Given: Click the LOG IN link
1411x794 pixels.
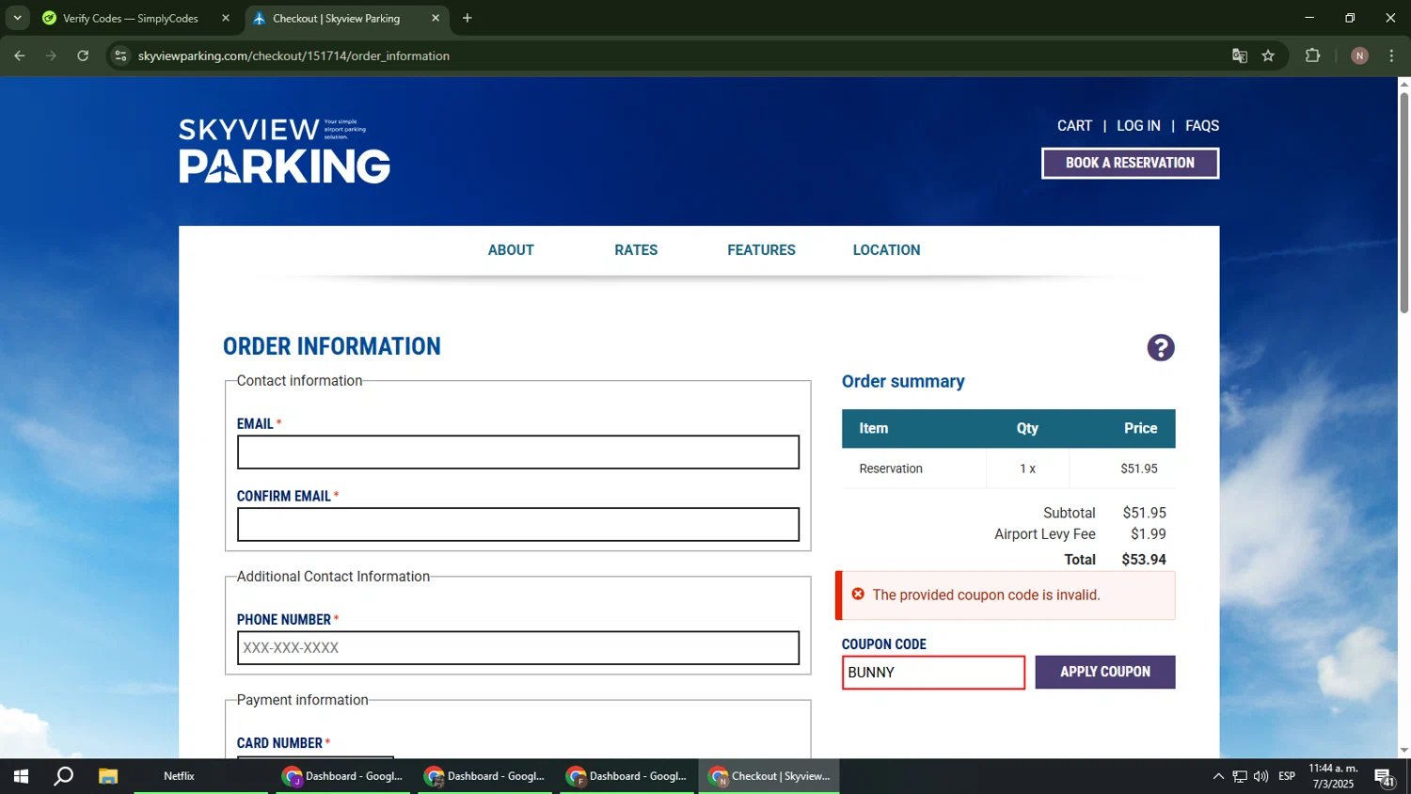Looking at the screenshot, I should 1138,126.
